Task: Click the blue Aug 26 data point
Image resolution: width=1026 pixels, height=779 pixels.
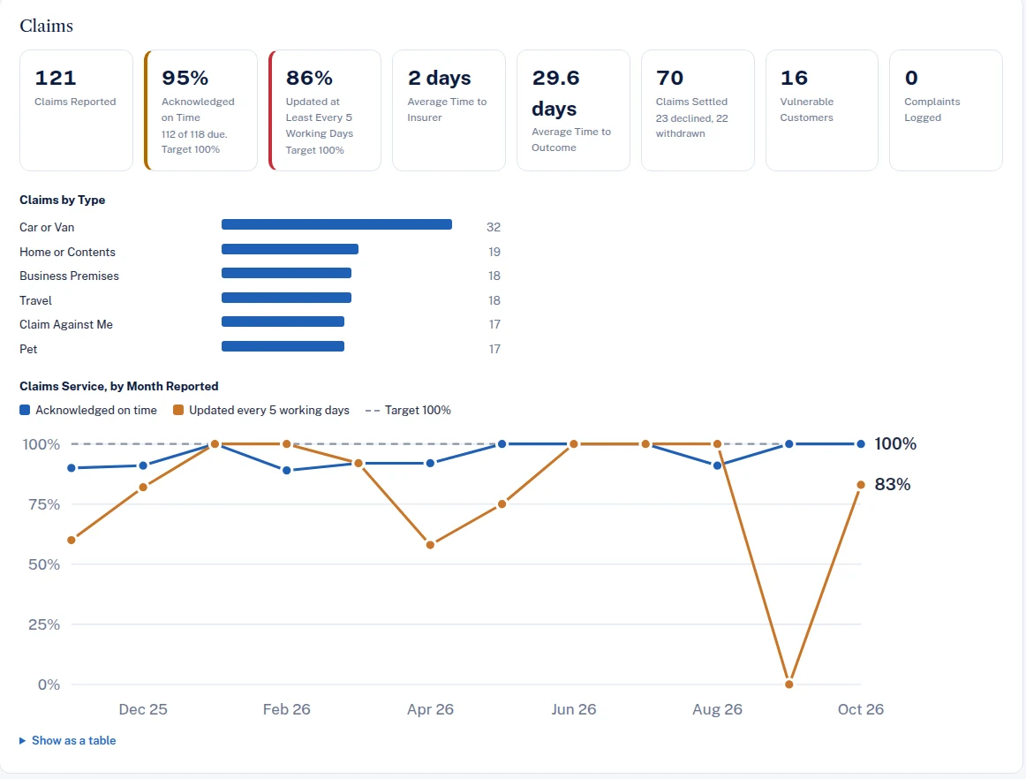Action: pyautogui.click(x=717, y=465)
